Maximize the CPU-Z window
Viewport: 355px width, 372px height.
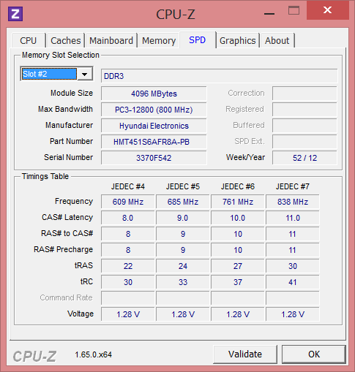pos(294,10)
